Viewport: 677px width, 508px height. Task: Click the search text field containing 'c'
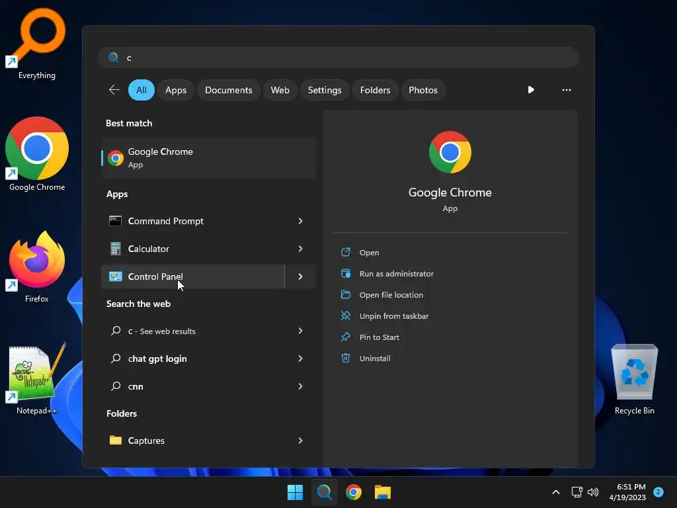click(x=338, y=58)
